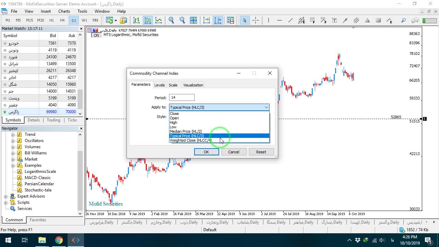Viewport: 439px width, 247px height.
Task: Switch to W1 timeframe
Action: (84, 20)
